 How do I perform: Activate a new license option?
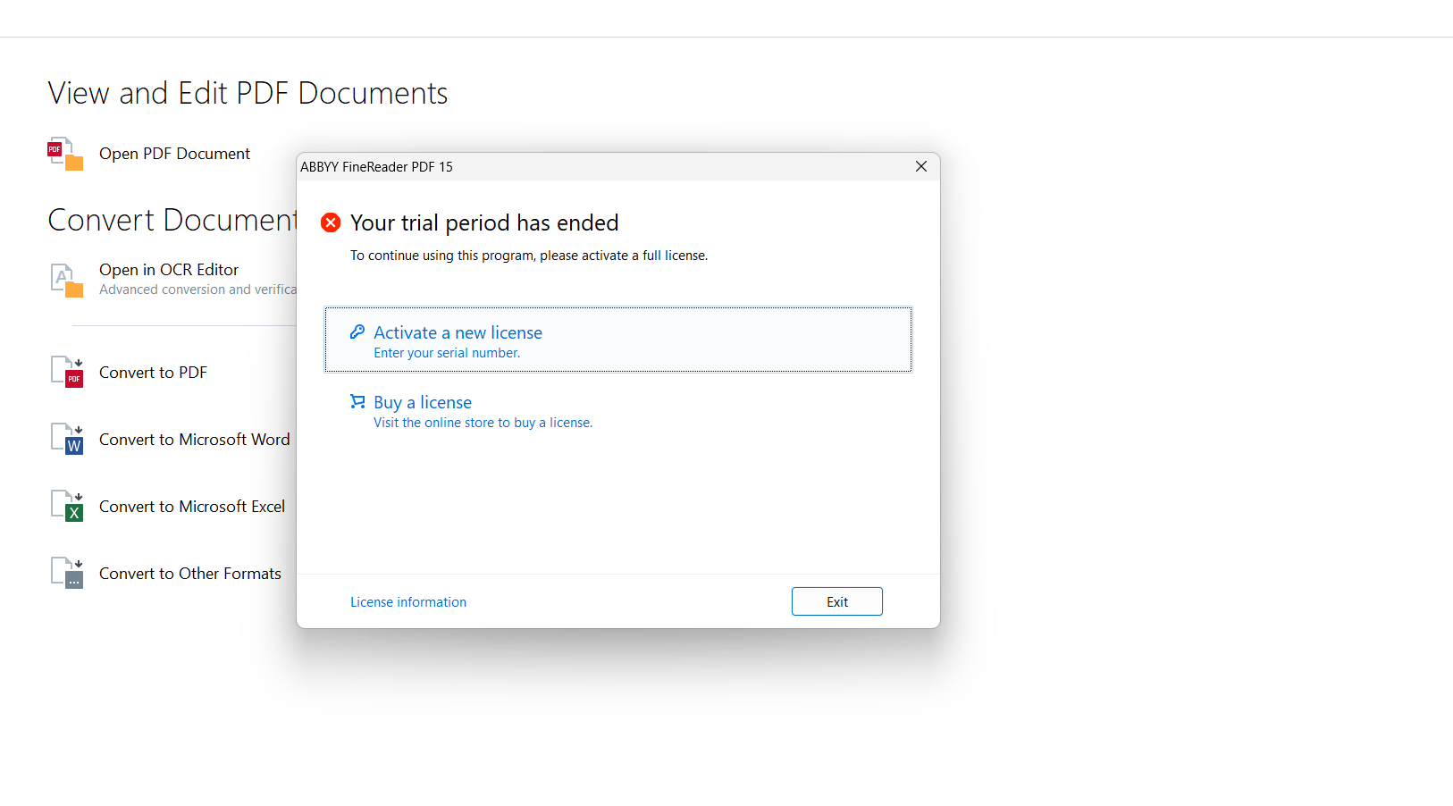pyautogui.click(x=618, y=340)
